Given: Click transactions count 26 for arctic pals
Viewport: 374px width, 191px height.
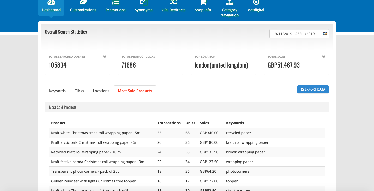Looking at the screenshot, I should 159,142.
